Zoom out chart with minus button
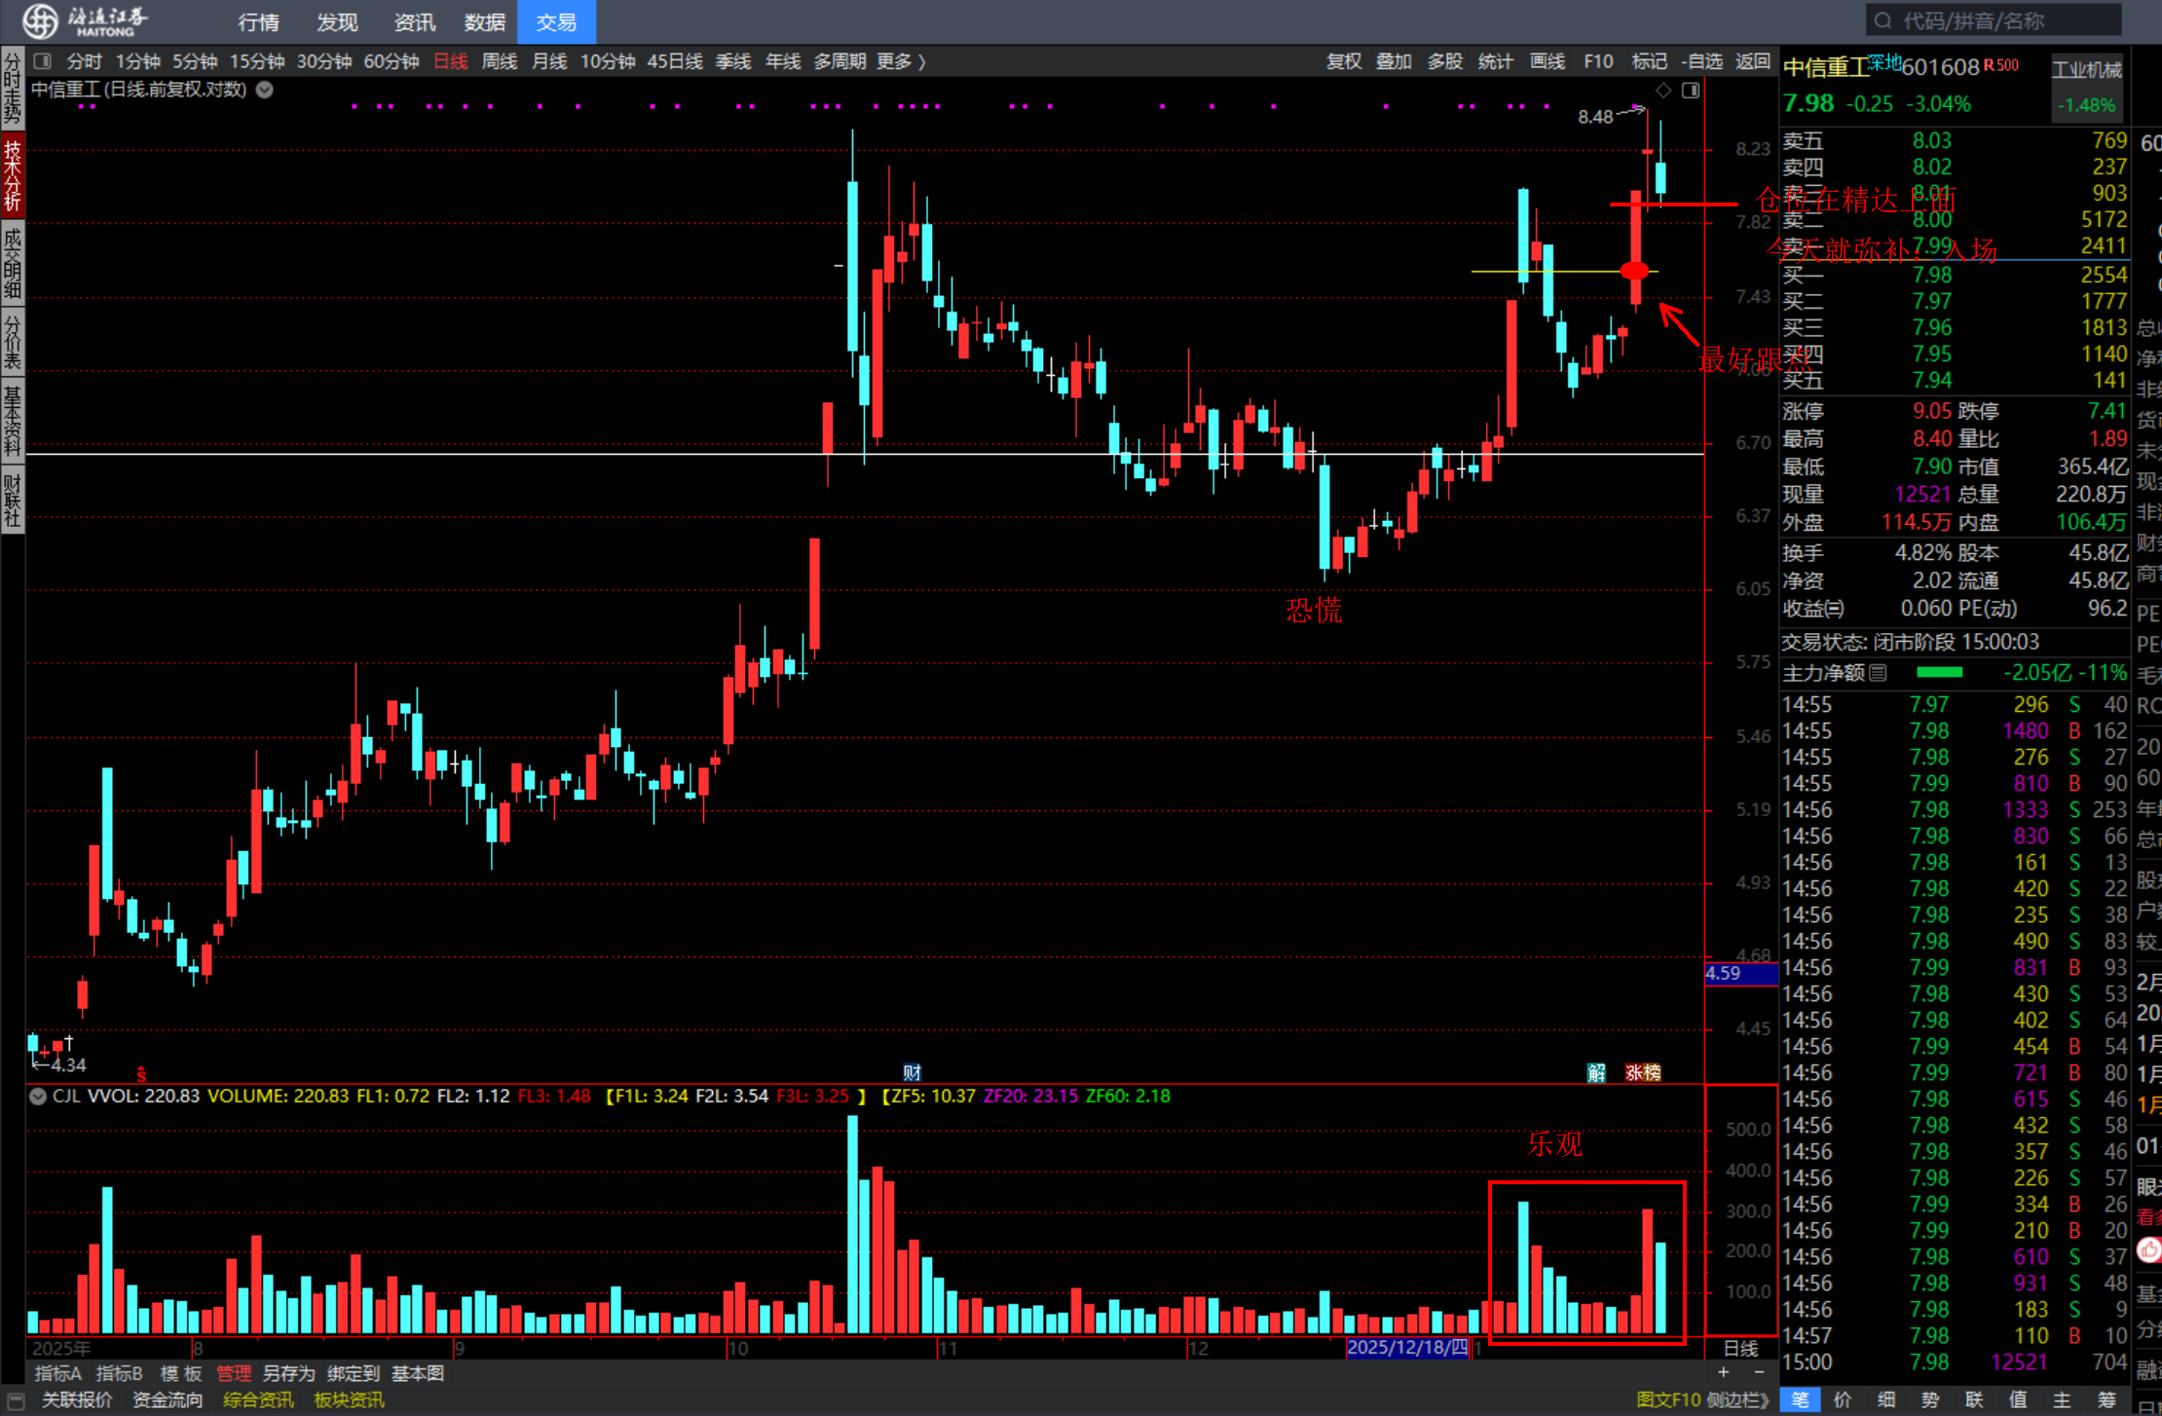2162x1416 pixels. point(1759,1372)
